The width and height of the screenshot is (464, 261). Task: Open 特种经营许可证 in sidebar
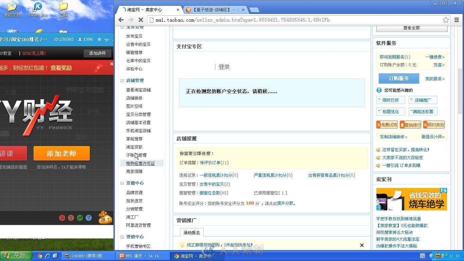point(140,163)
